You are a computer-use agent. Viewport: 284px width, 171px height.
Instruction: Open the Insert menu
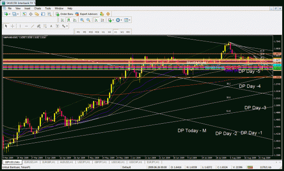pyautogui.click(x=27, y=9)
